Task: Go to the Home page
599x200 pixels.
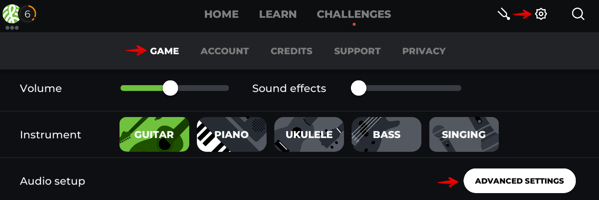Action: pos(221,14)
